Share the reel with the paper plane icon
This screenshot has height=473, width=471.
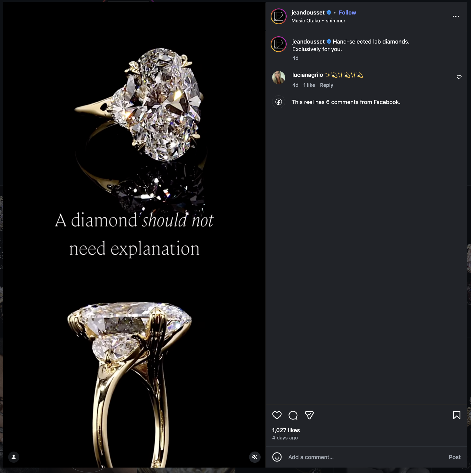[x=309, y=416]
